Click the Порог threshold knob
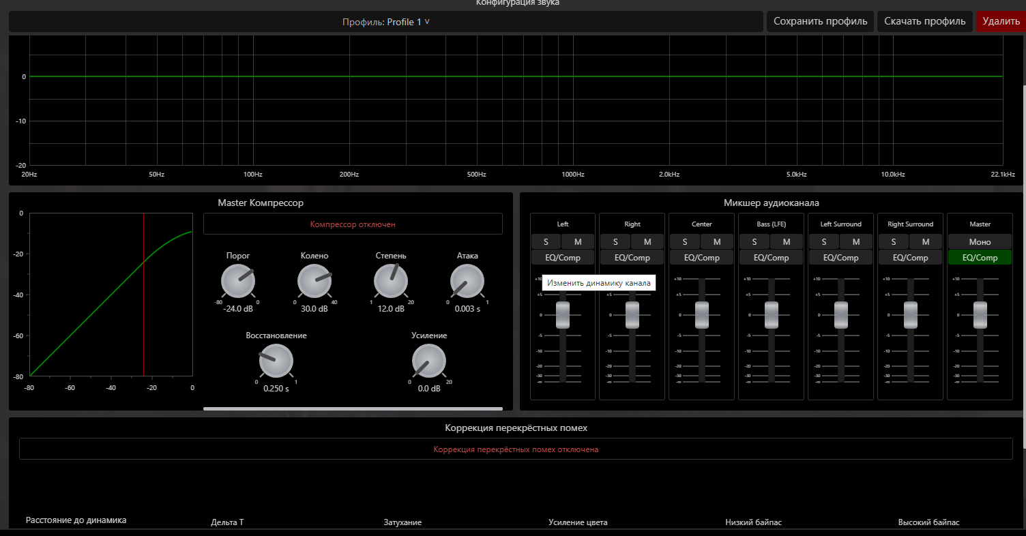Screen dimensions: 1026x536 click(238, 282)
